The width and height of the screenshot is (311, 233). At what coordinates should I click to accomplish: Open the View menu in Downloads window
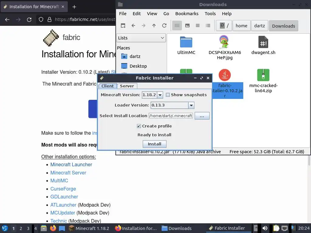[152, 14]
